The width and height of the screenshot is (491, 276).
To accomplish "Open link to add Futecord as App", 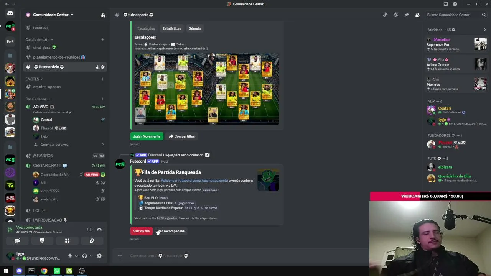I will tap(194, 181).
